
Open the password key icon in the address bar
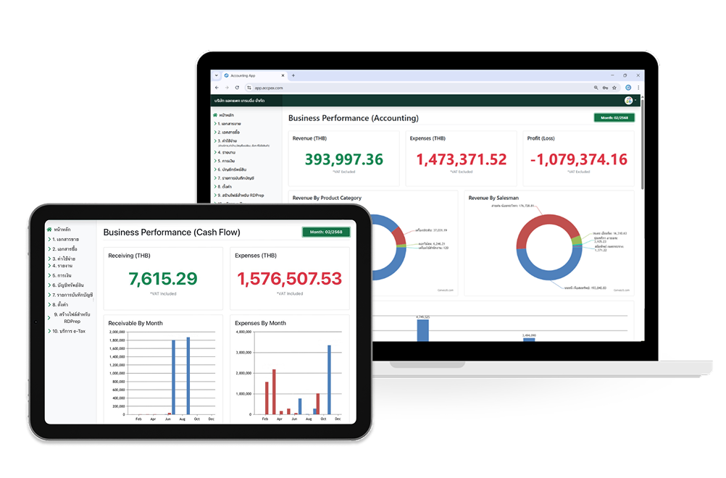605,88
